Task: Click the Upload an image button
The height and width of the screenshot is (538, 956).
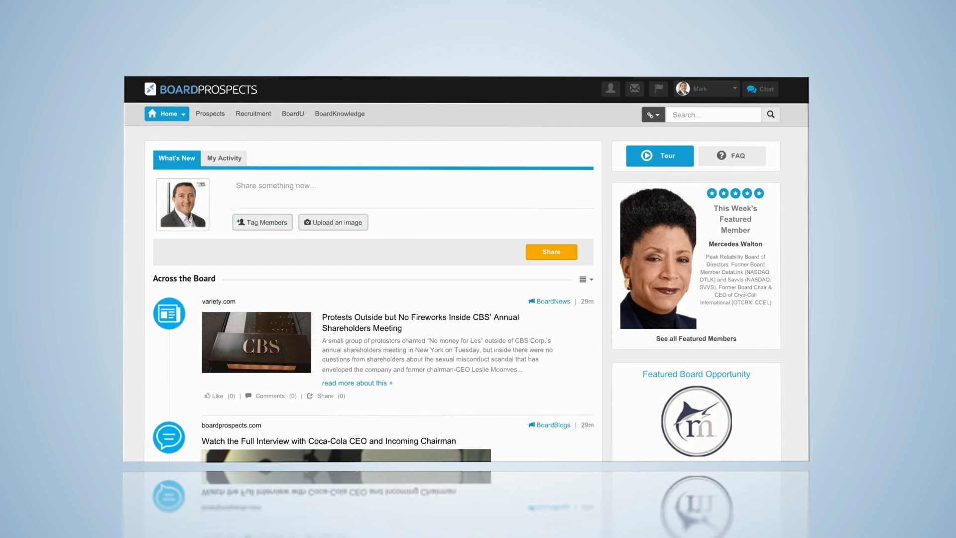Action: pyautogui.click(x=333, y=222)
